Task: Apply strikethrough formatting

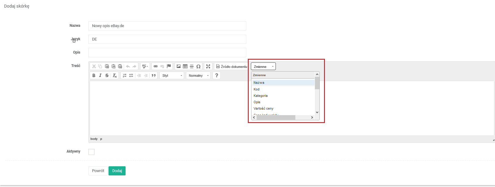Action: [107, 76]
